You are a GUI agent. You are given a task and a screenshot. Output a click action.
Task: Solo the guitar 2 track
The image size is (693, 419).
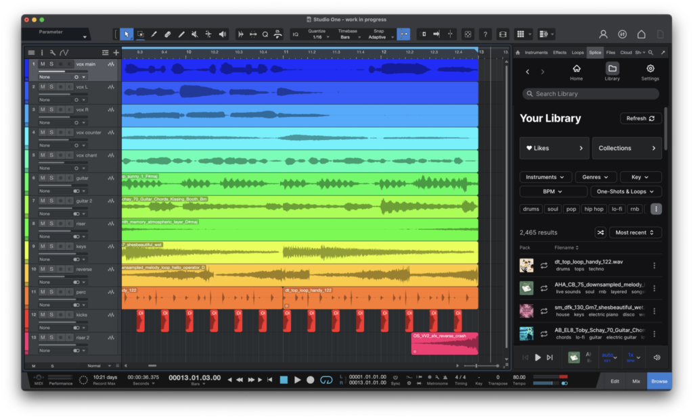point(51,201)
